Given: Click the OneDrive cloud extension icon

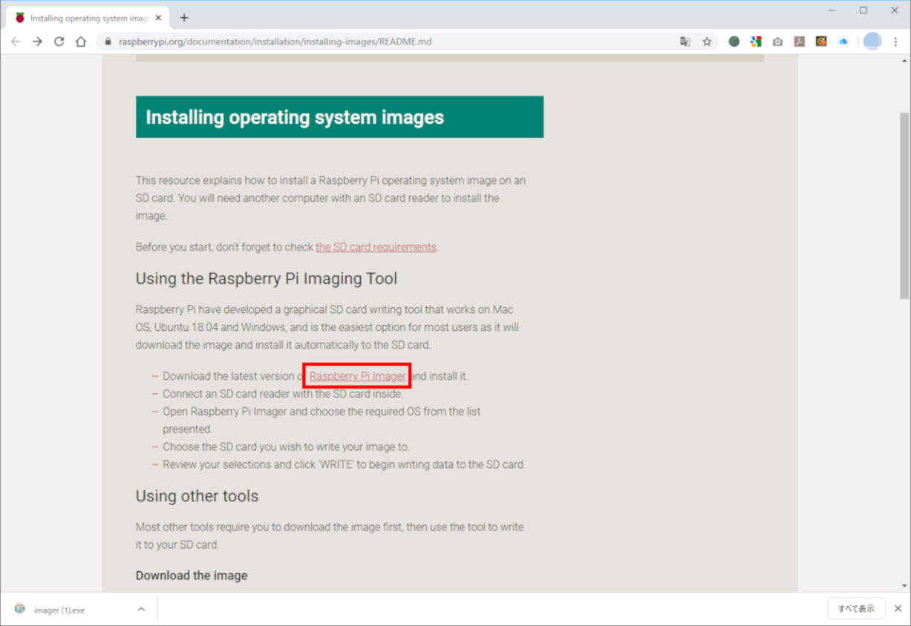Looking at the screenshot, I should [843, 42].
